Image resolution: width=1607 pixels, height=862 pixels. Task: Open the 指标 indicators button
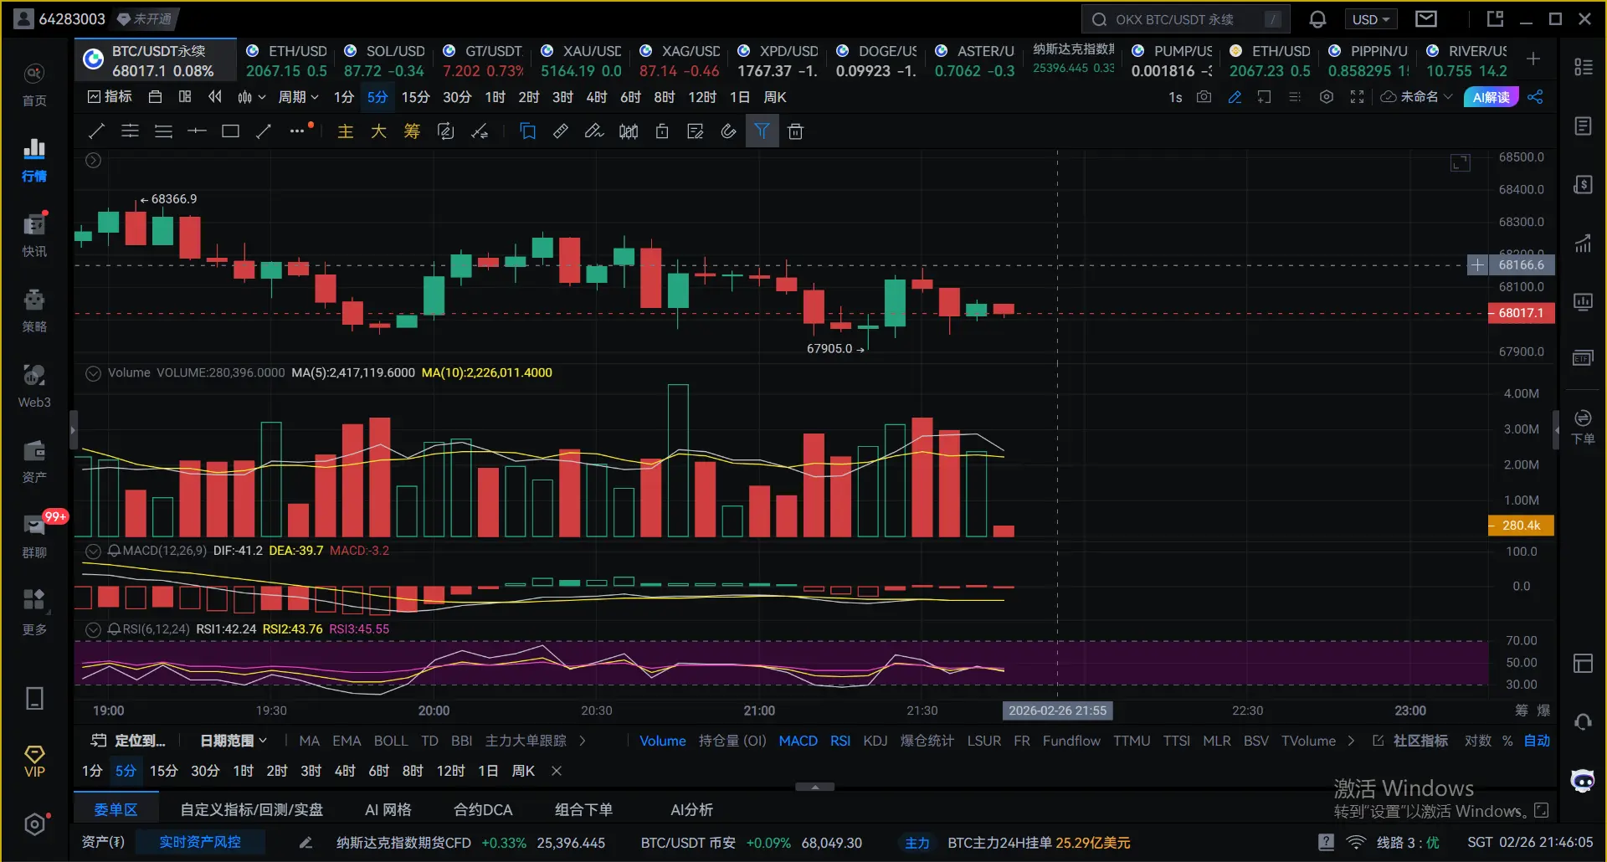110,97
